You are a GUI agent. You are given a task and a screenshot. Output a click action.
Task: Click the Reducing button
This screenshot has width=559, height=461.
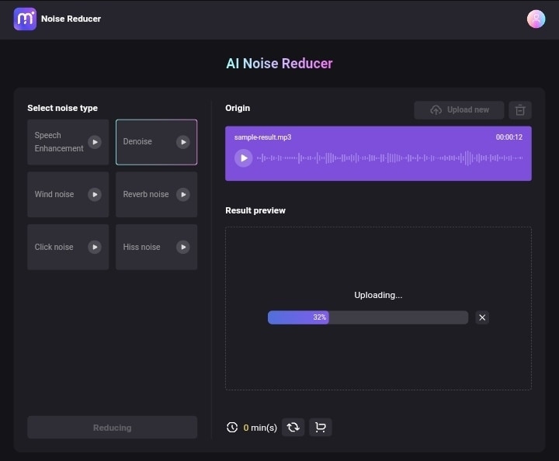tap(113, 427)
